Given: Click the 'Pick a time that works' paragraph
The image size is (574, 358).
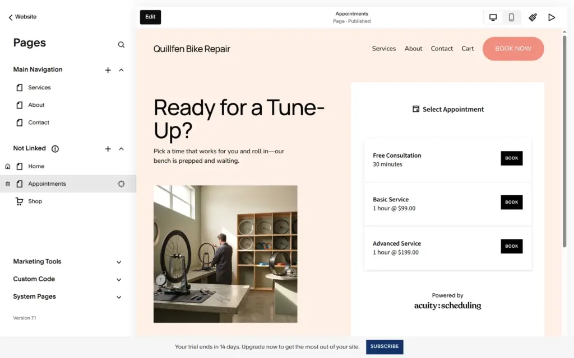Looking at the screenshot, I should [219, 156].
